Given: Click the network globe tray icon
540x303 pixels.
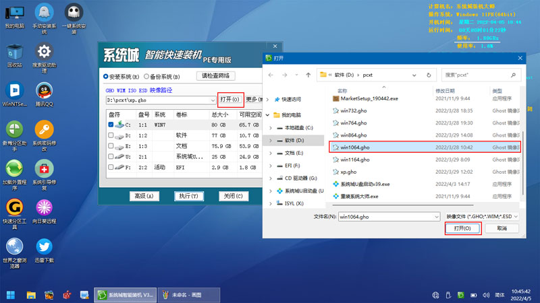Looking at the screenshot, I should coord(435,295).
